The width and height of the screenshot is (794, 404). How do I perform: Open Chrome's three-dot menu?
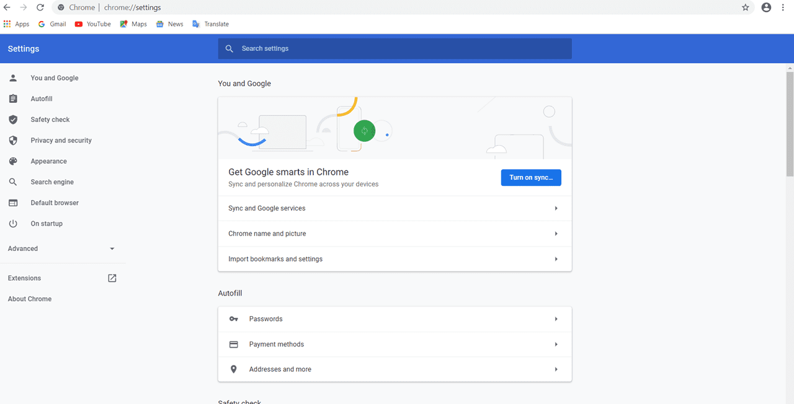click(x=783, y=7)
